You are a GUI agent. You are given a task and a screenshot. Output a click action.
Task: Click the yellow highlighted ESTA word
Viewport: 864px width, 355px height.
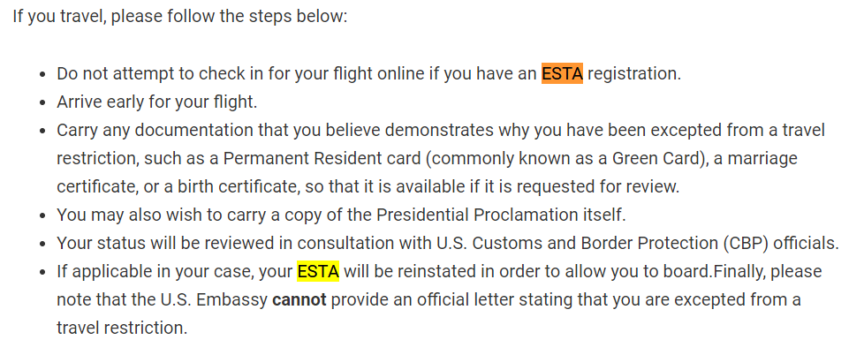point(318,272)
